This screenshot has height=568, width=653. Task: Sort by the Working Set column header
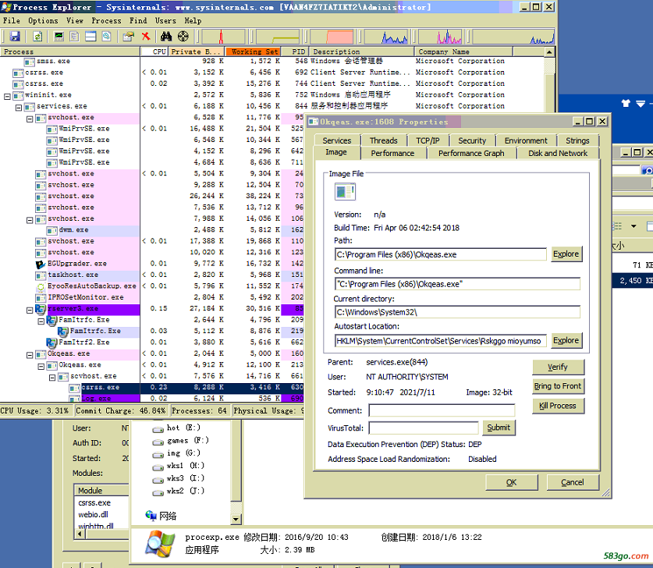pos(254,51)
